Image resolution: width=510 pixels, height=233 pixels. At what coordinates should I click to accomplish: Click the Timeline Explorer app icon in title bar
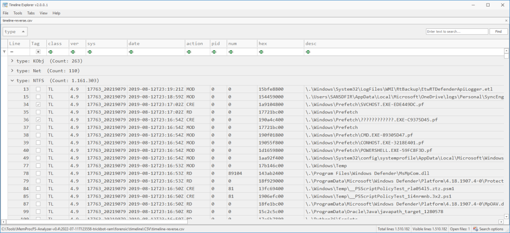pos(4,4)
